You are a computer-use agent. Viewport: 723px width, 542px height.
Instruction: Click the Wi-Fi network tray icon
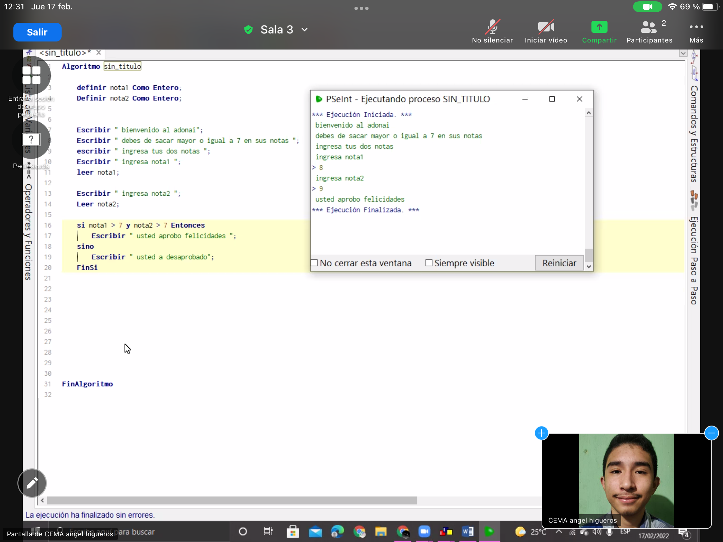click(572, 532)
